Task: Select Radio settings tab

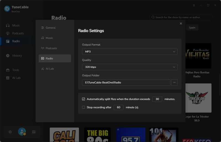Action: coord(55,58)
